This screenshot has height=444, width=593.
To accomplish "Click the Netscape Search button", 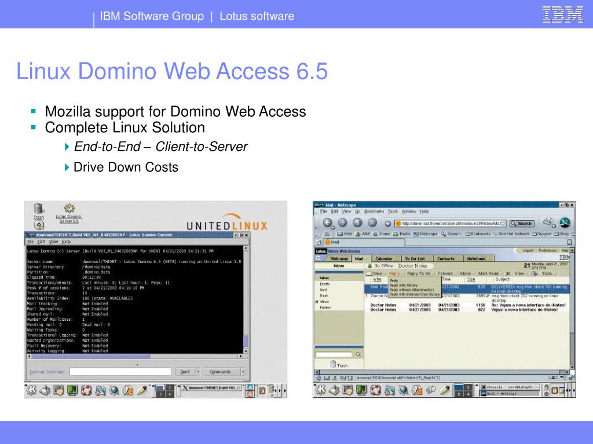I will click(522, 224).
